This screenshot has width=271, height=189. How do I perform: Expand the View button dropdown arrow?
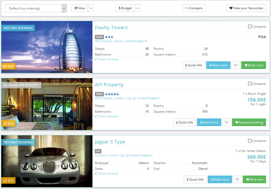(91, 8)
